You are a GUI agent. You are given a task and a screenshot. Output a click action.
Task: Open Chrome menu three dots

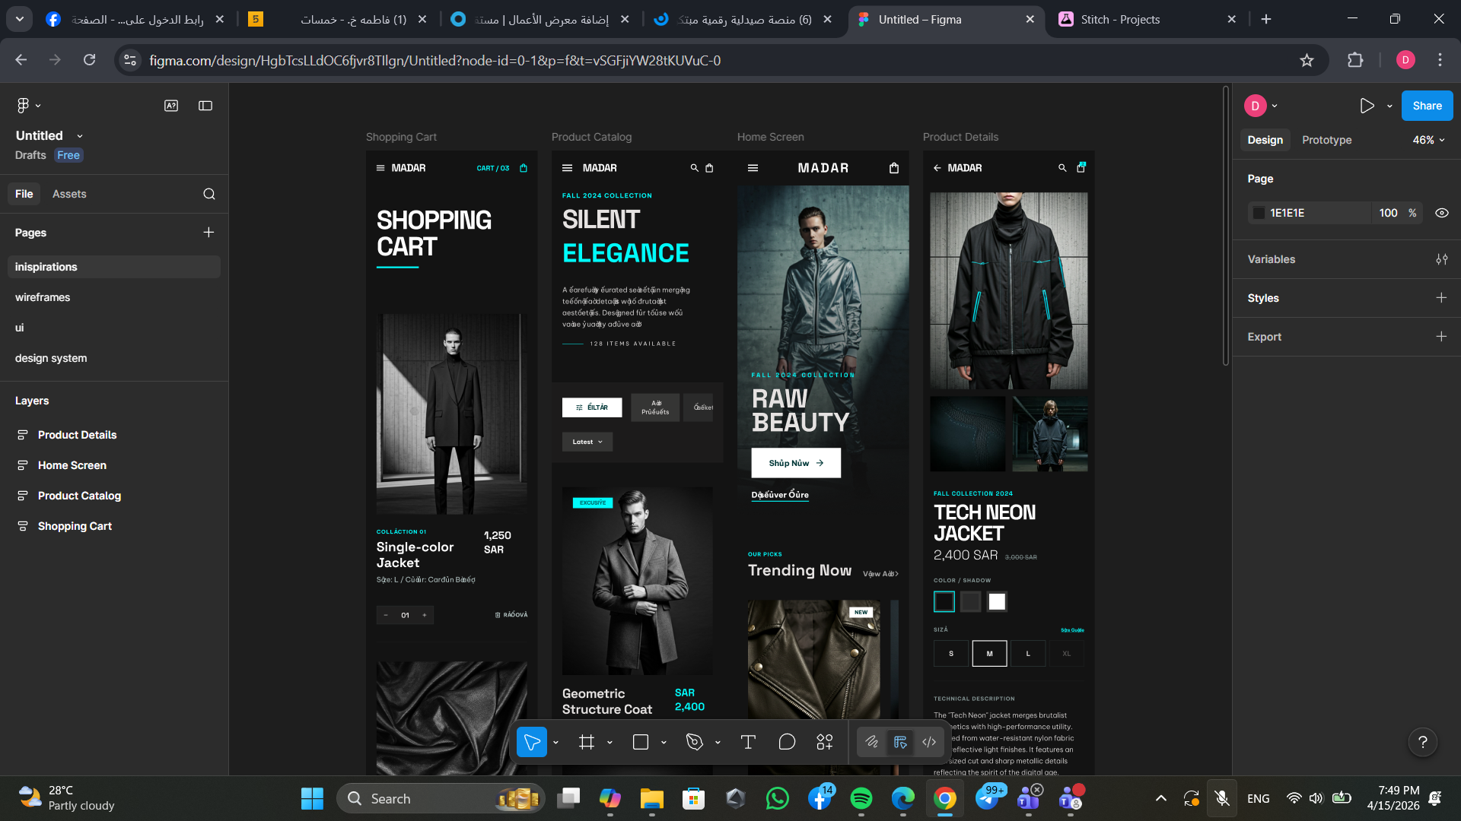point(1440,60)
